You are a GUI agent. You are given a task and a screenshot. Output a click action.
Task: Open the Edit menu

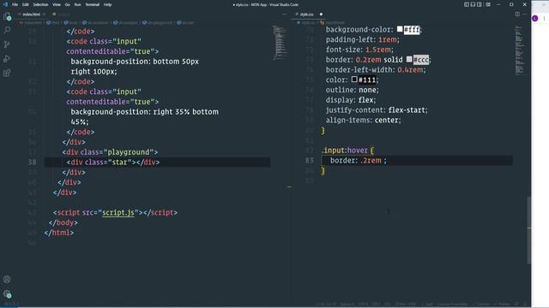(x=26, y=4)
